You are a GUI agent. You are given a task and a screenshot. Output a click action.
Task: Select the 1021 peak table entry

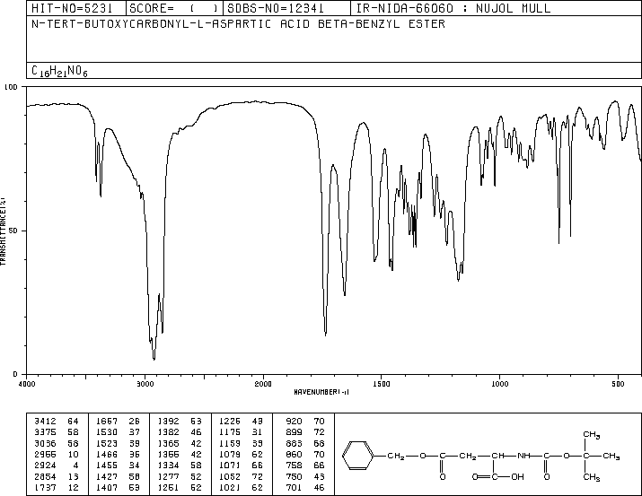coord(242,487)
